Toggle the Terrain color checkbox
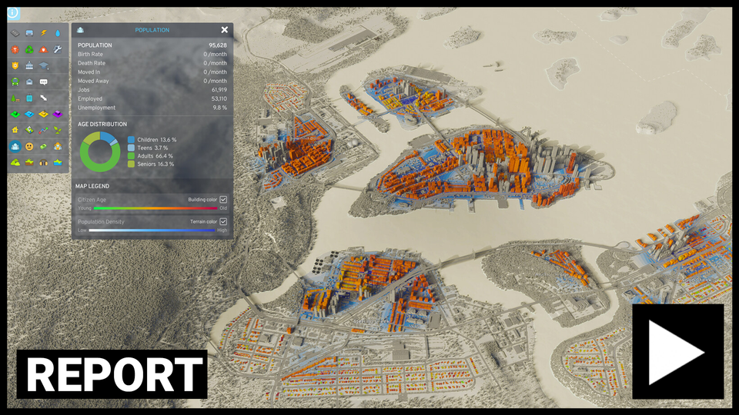Viewport: 739px width, 415px height. coord(223,221)
